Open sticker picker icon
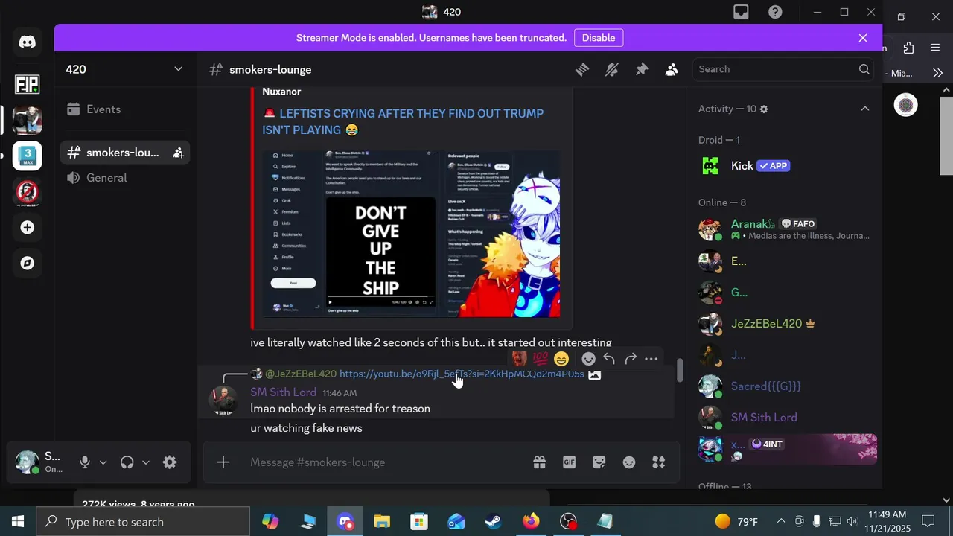 click(599, 462)
